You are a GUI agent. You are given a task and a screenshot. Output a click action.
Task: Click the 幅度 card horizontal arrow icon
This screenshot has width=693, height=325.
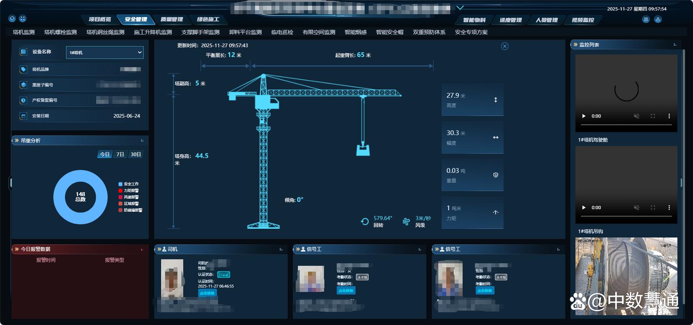click(496, 137)
